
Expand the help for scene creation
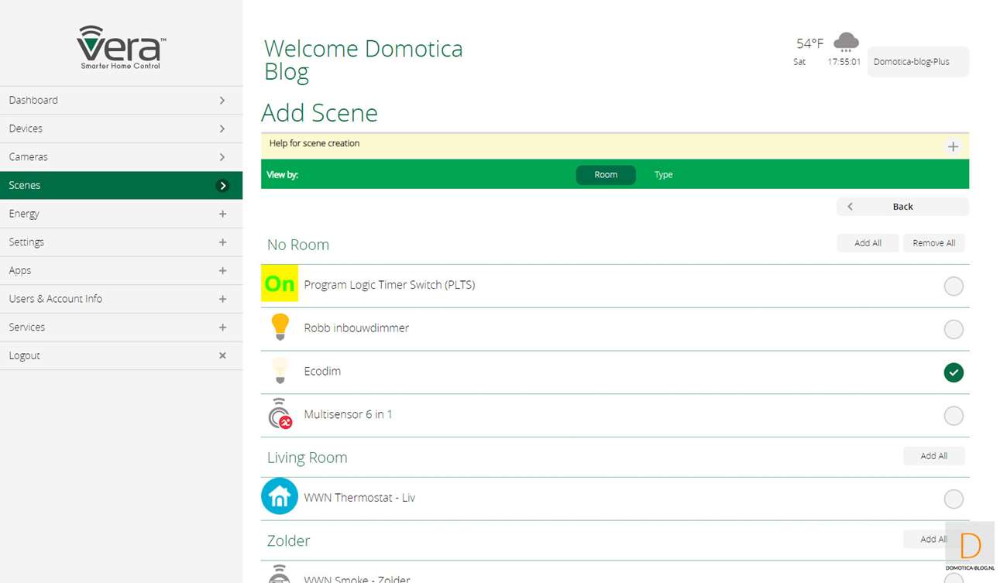(953, 146)
